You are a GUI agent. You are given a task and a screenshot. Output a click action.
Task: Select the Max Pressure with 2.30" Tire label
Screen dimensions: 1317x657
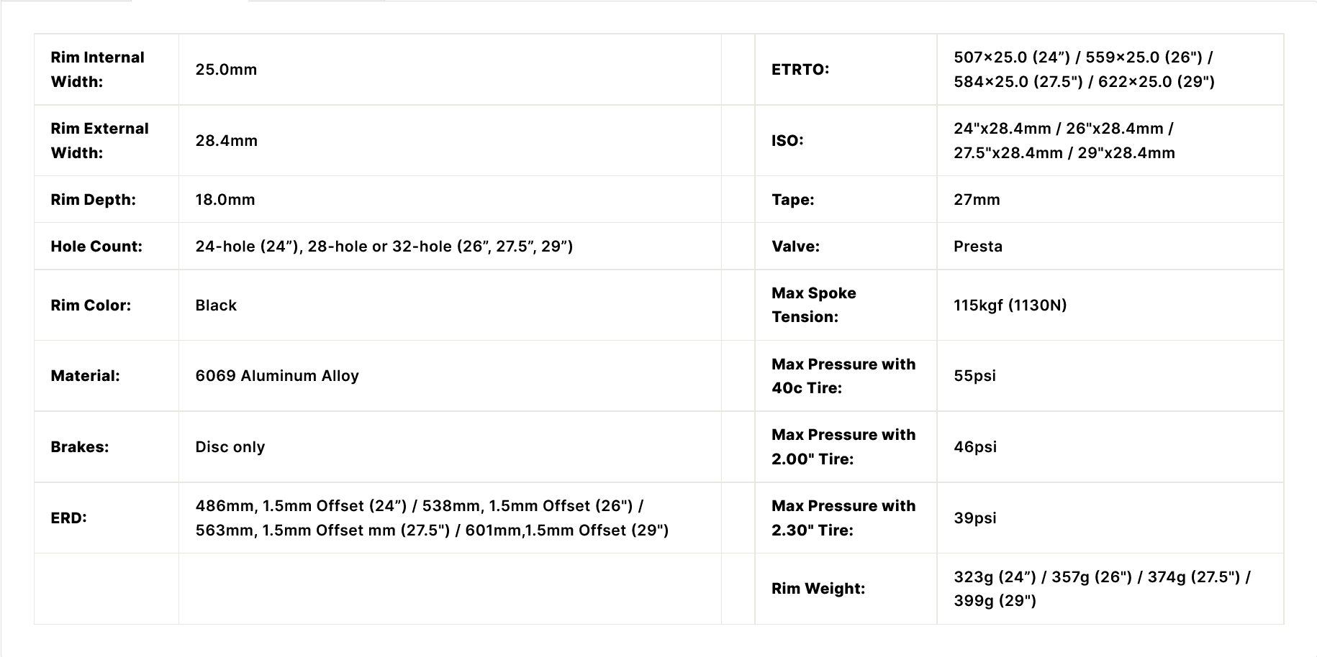pyautogui.click(x=843, y=518)
